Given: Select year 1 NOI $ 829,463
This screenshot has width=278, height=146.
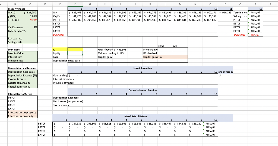Looking at the screenshot, I should tap(75, 13).
